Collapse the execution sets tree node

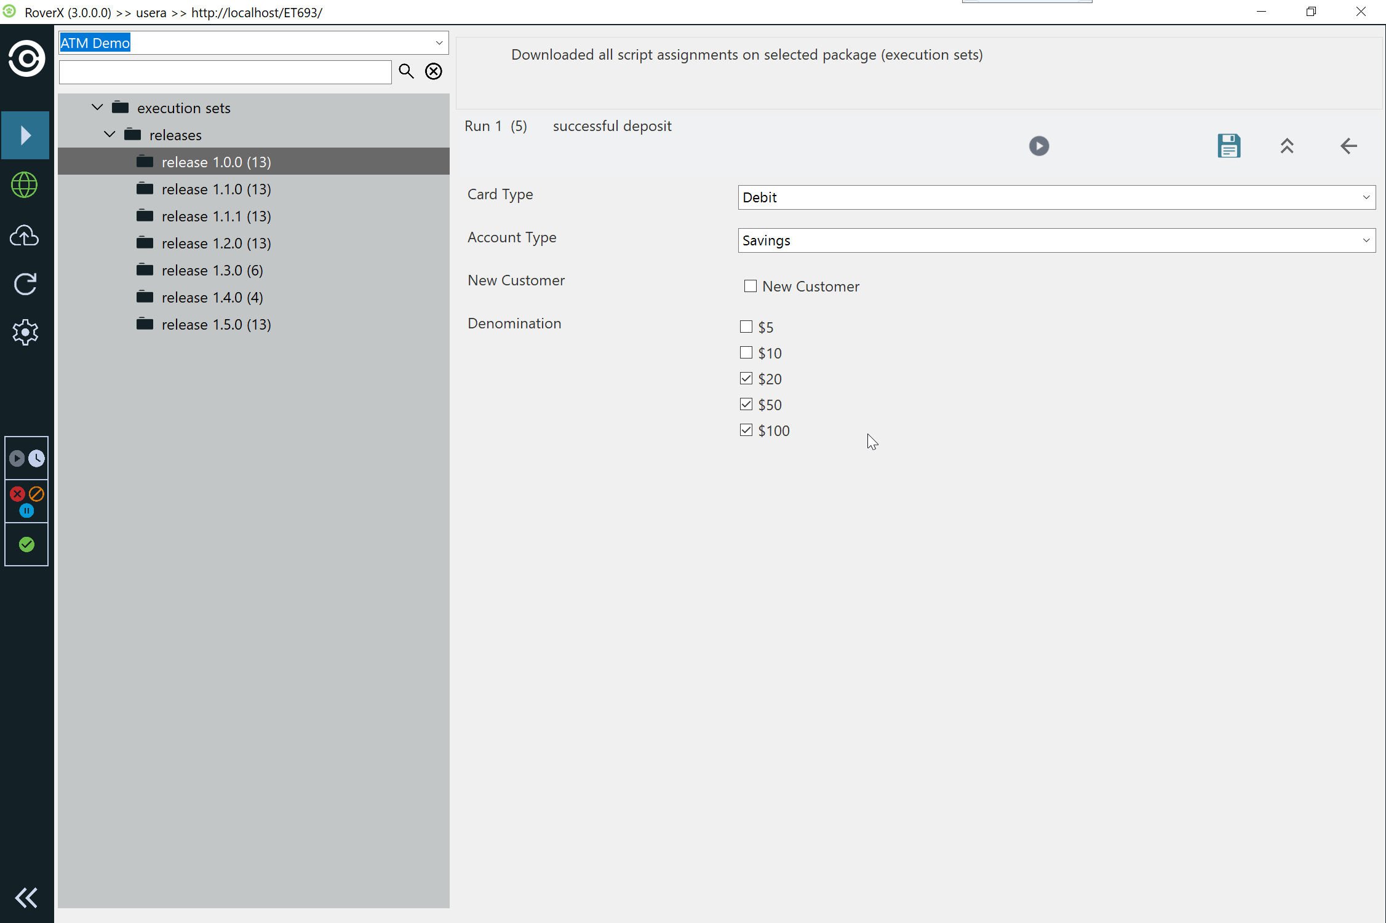click(97, 108)
